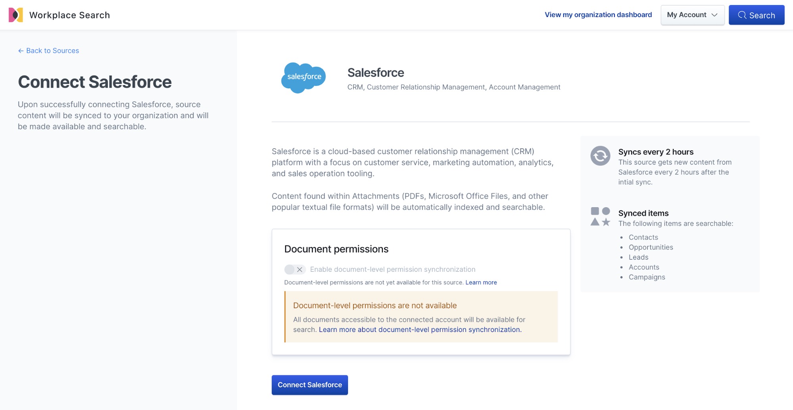Click the Salesforce source title

(375, 72)
